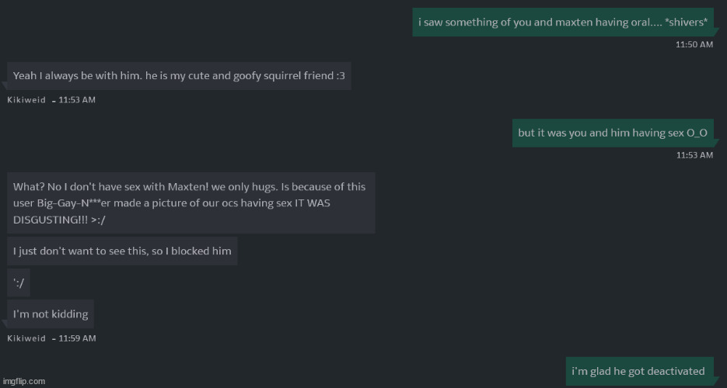Click the 11:50 AM timestamp
The height and width of the screenshot is (388, 727).
point(694,44)
